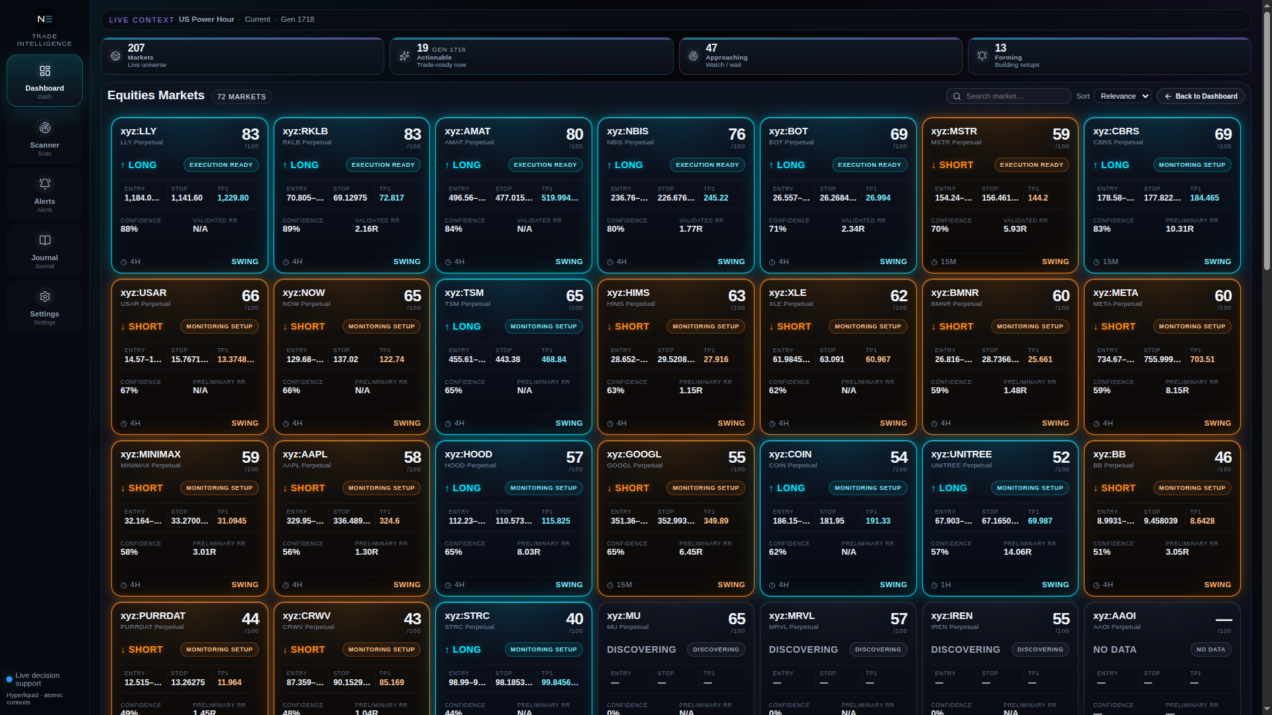This screenshot has width=1272, height=715.
Task: Click the 10.31R value on xyz:CBRS
Action: 1179,229
